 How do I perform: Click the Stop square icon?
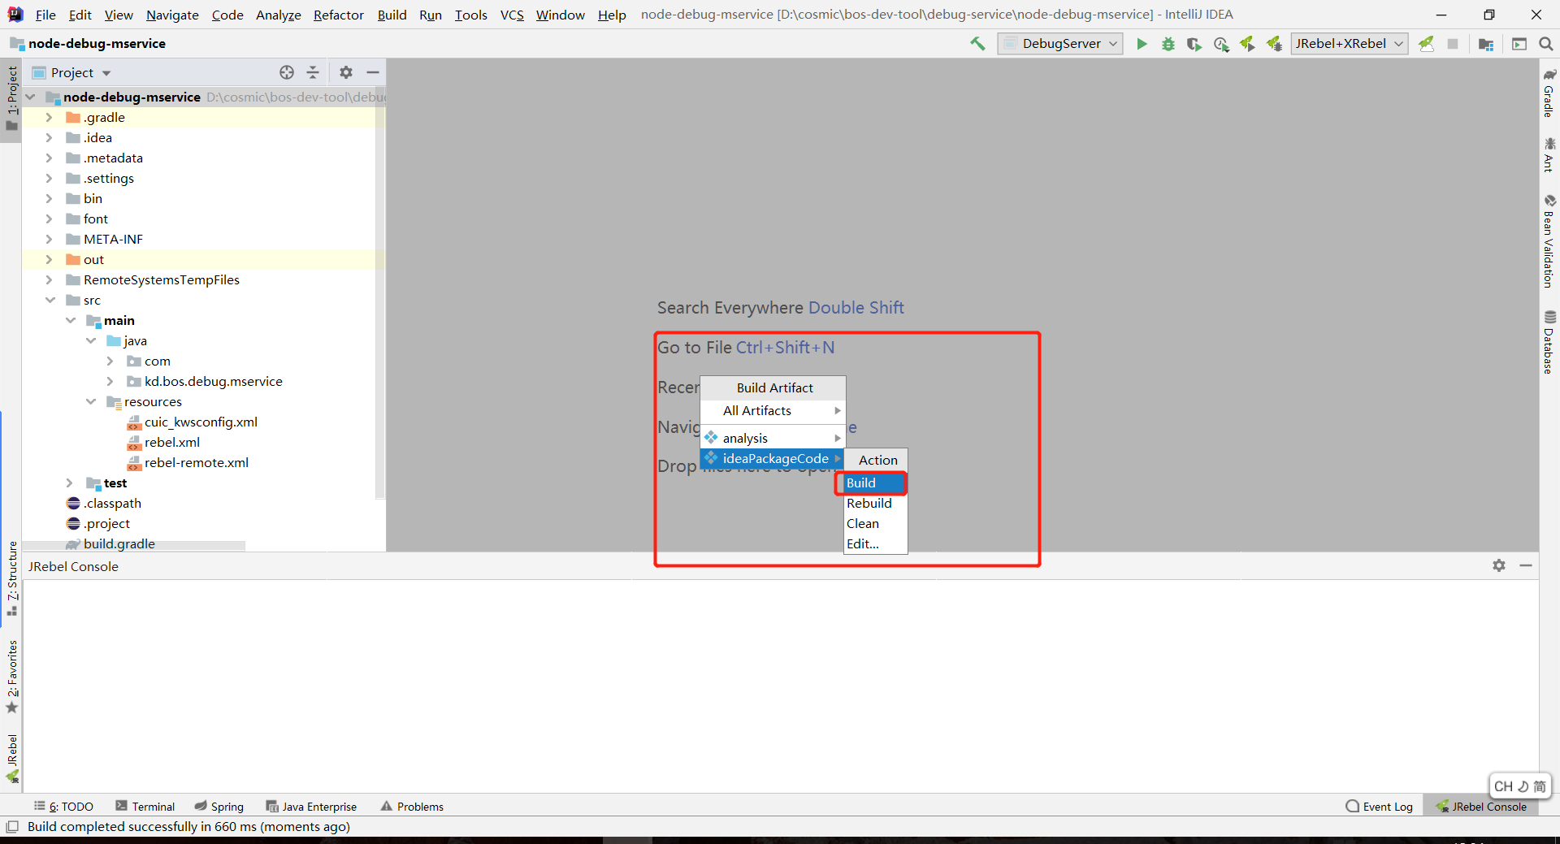1453,44
